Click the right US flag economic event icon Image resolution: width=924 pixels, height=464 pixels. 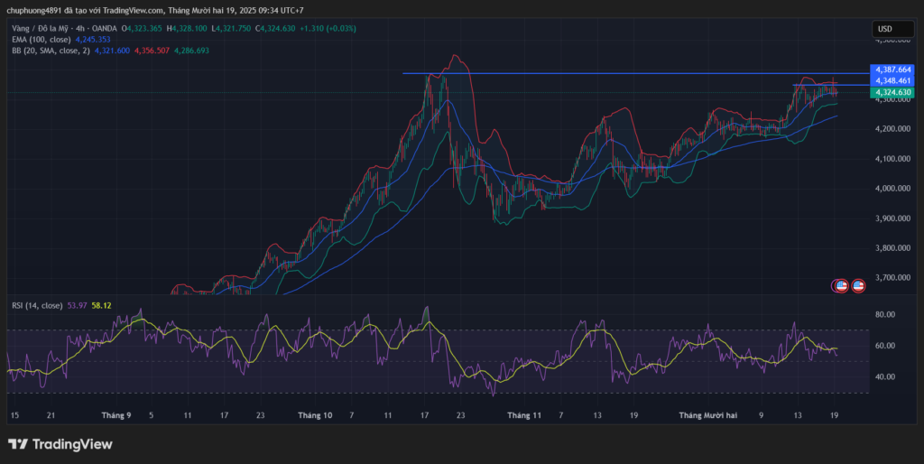[x=857, y=285]
